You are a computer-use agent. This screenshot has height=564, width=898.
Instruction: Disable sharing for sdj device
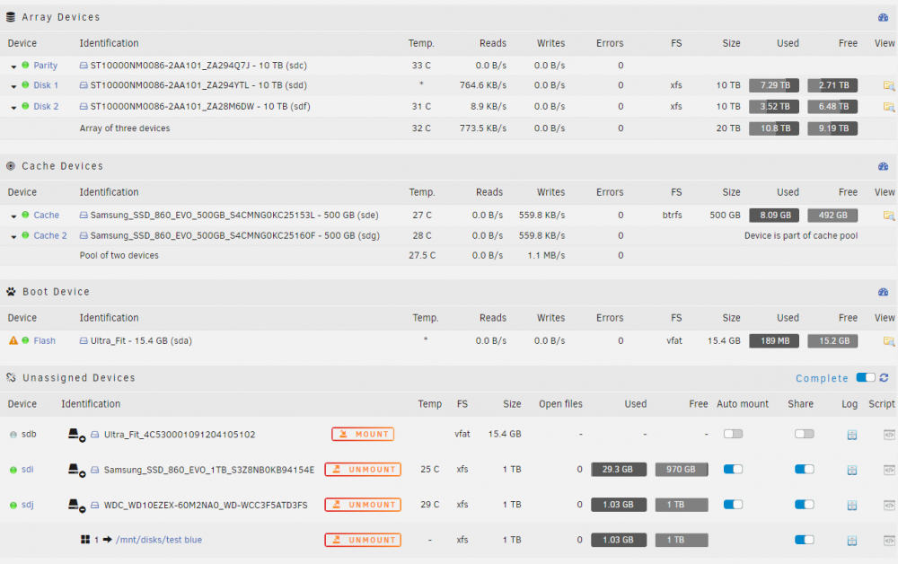(804, 505)
